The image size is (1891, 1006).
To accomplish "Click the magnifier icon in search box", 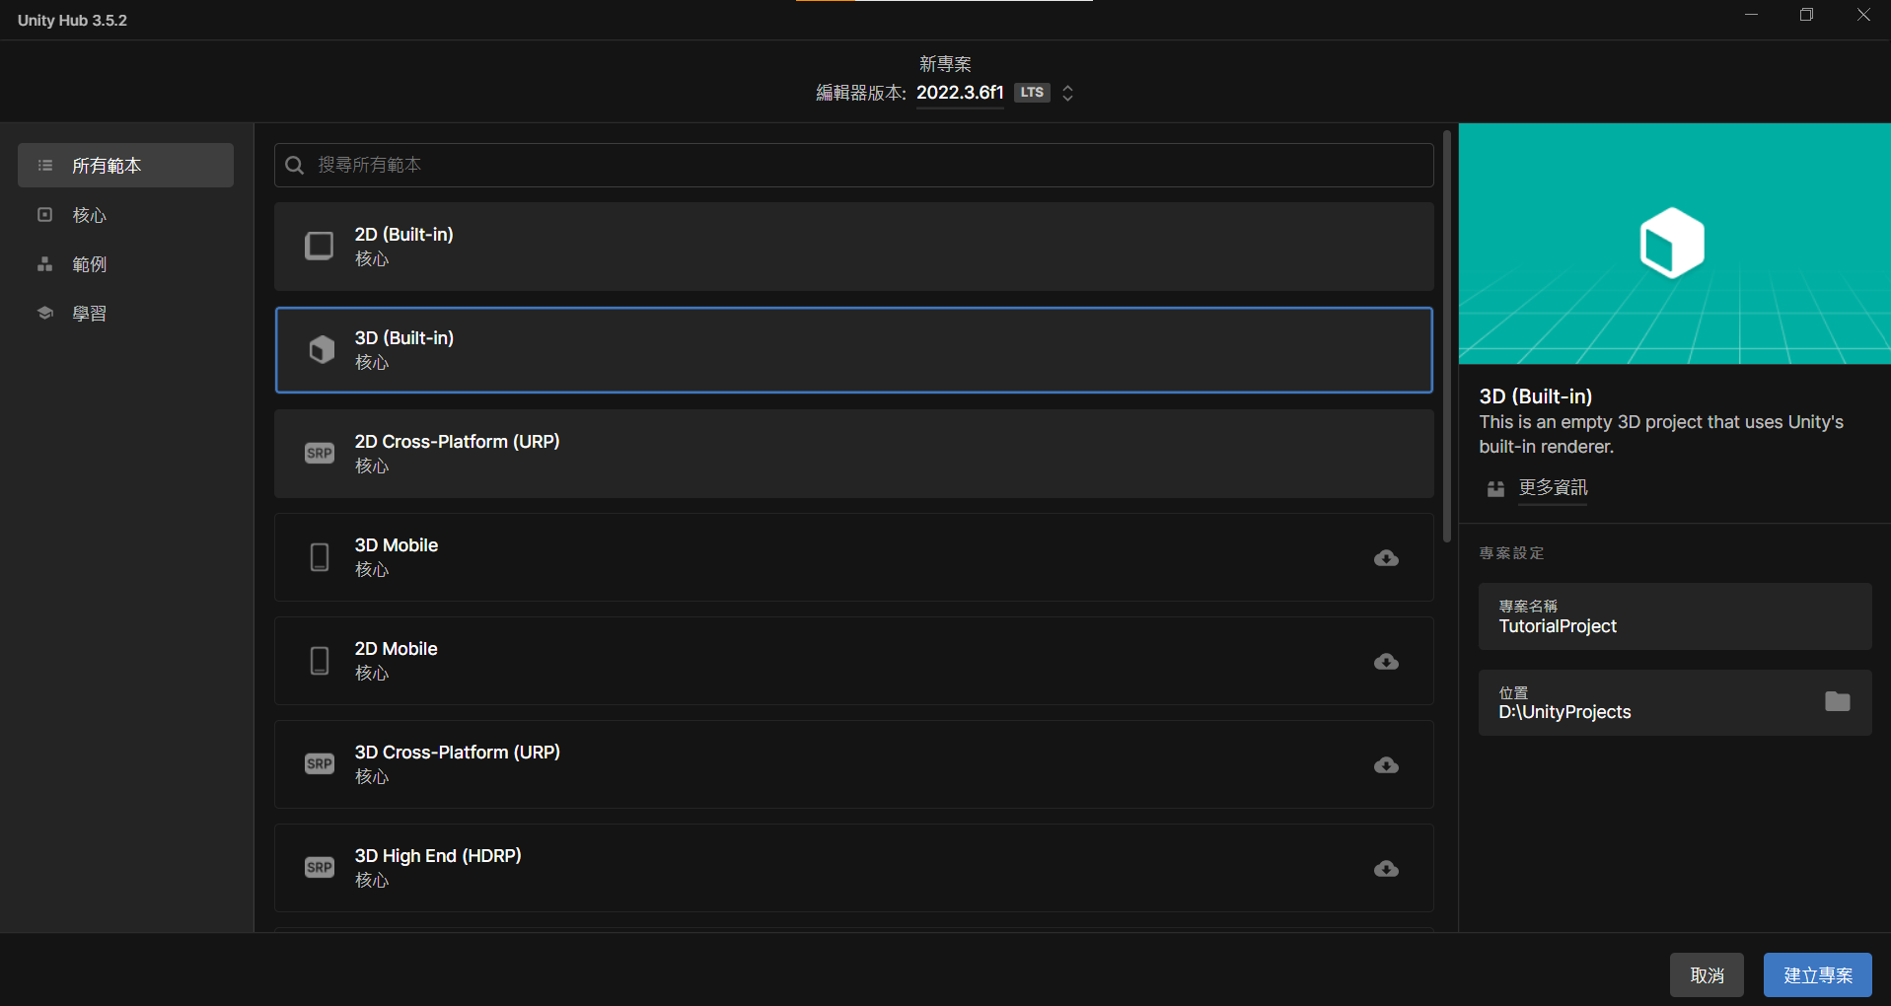I will (x=294, y=165).
